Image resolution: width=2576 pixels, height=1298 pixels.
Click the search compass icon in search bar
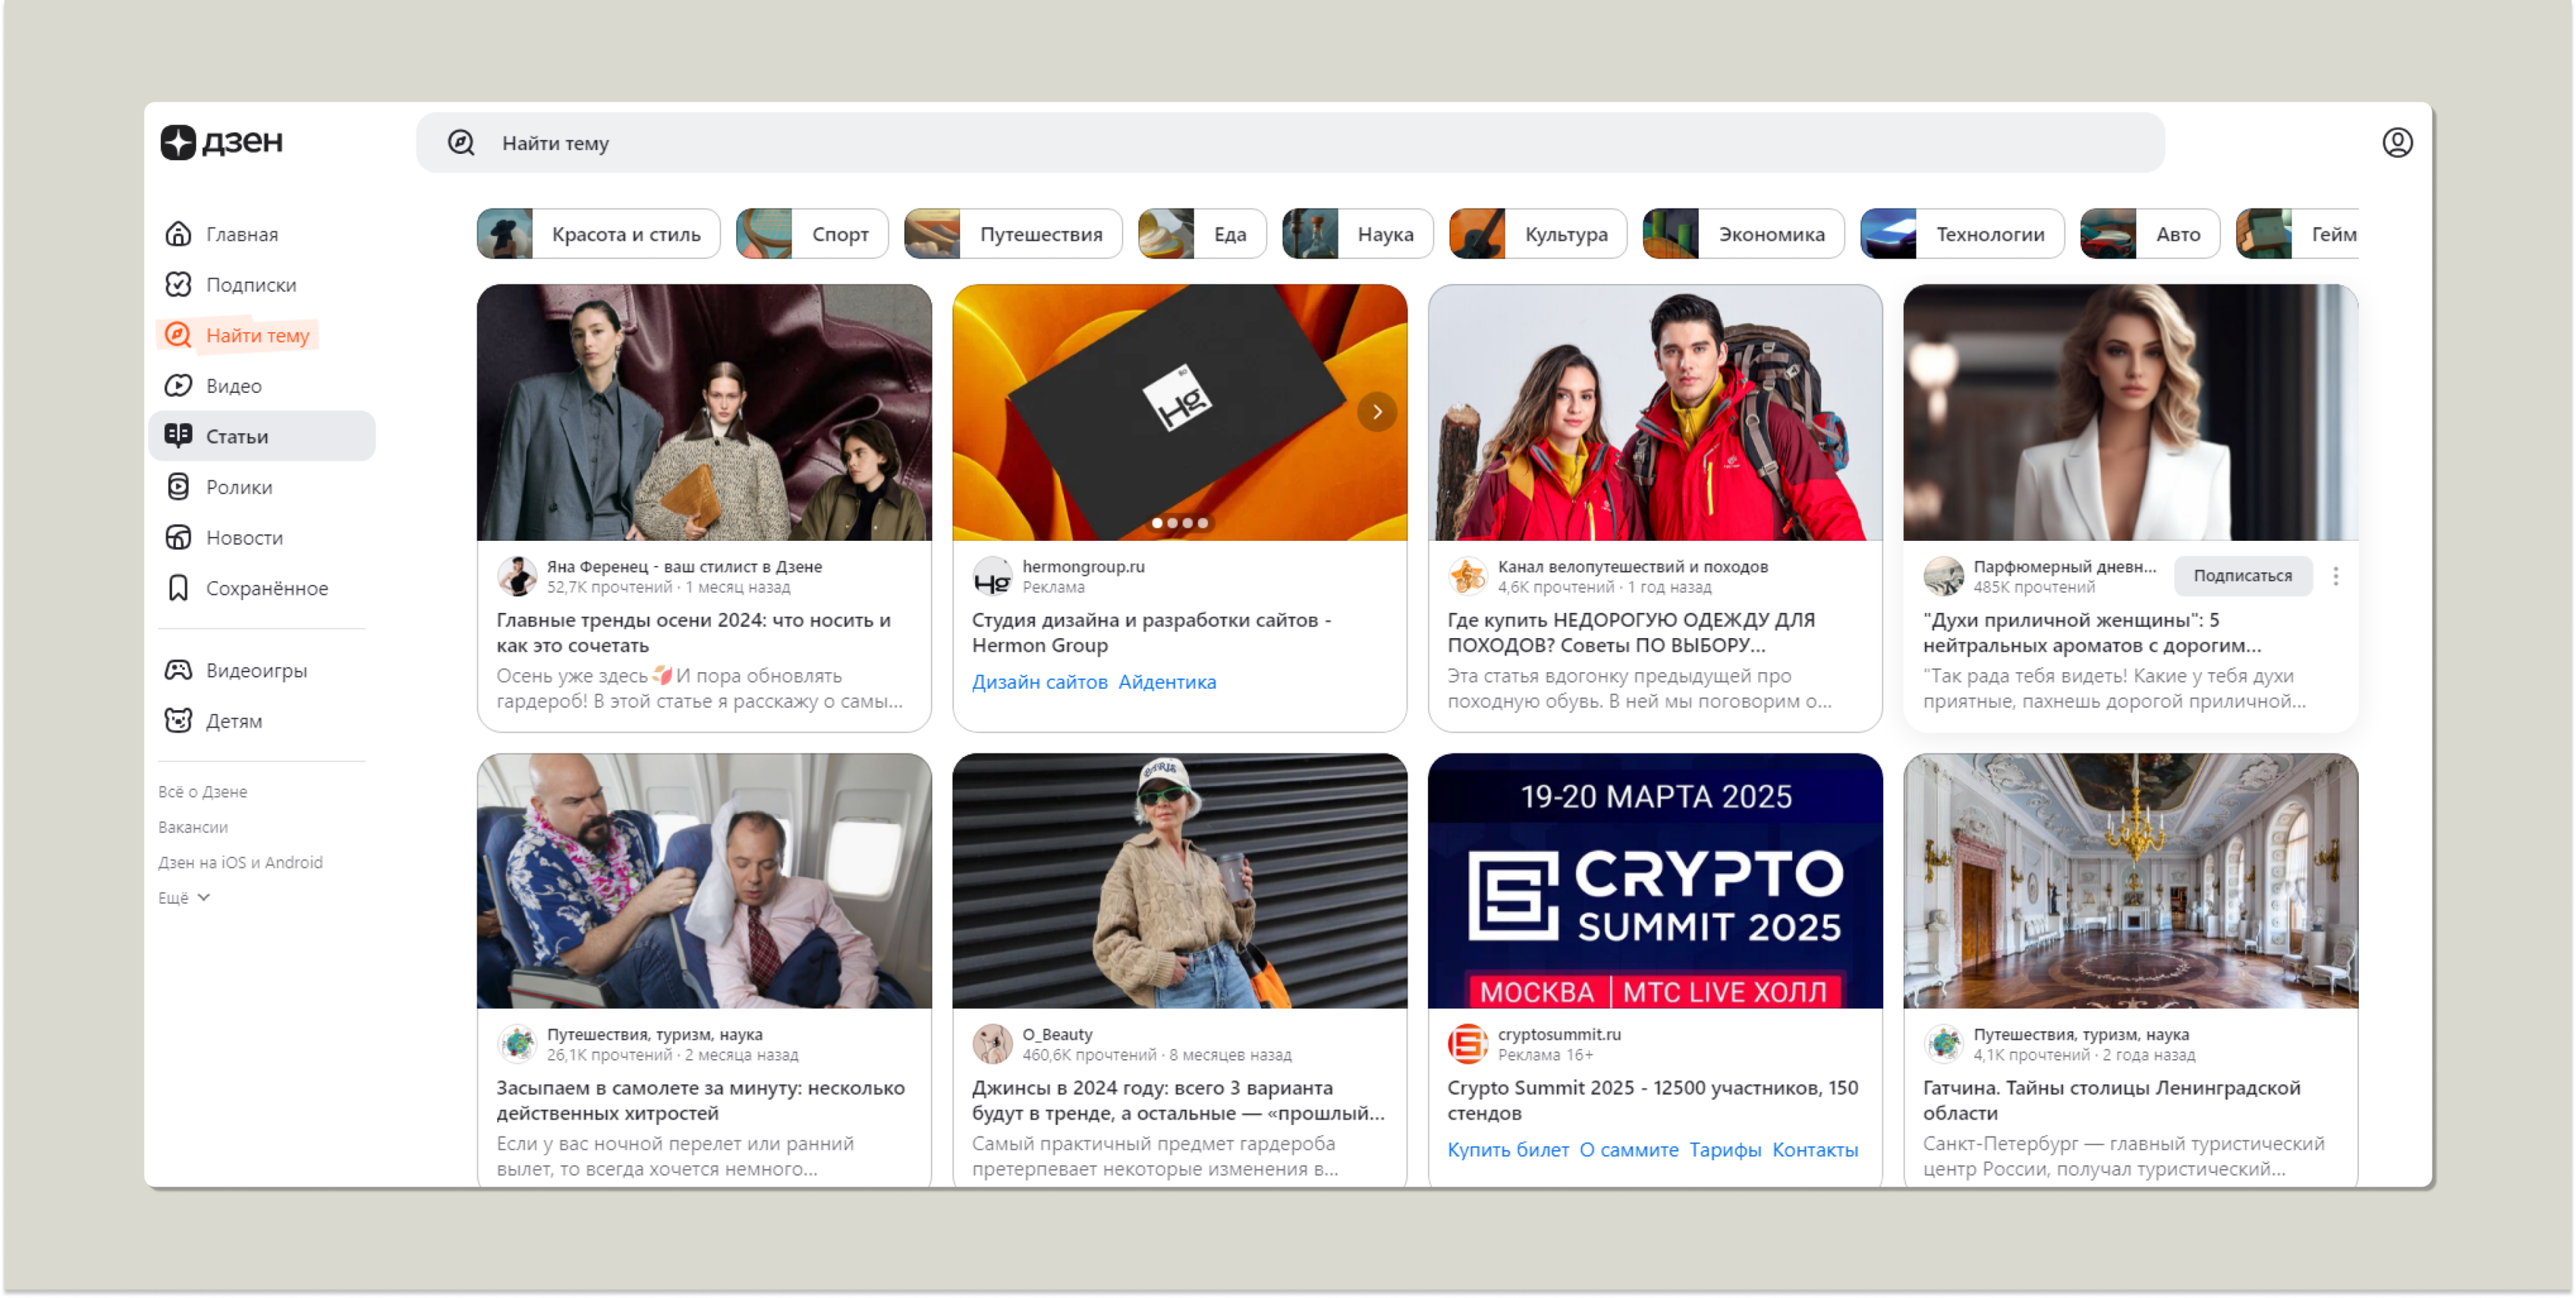pyautogui.click(x=461, y=143)
